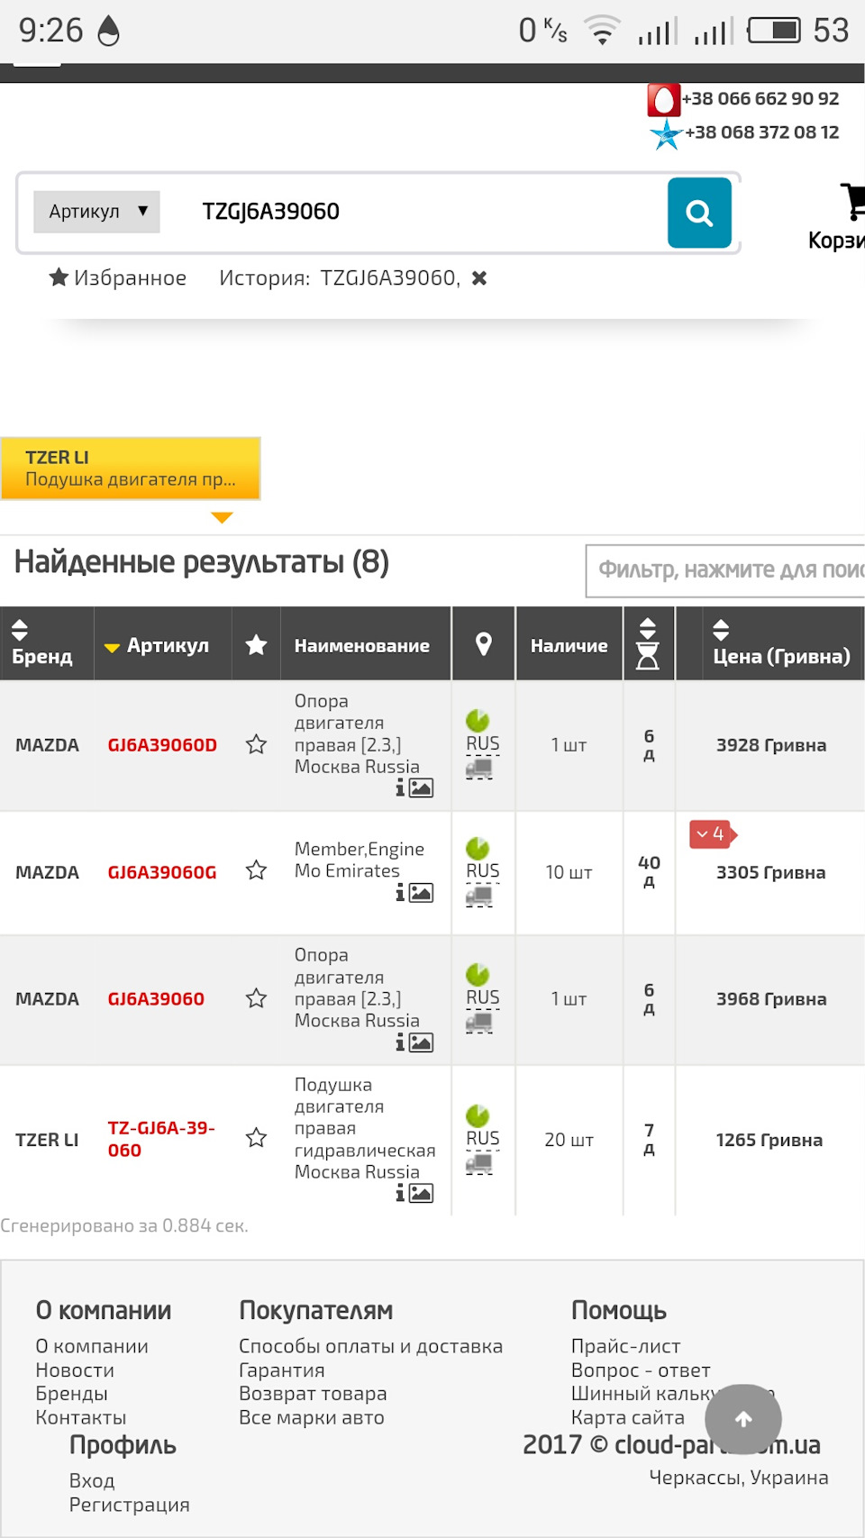Click price 3928 Гривна
The width and height of the screenshot is (865, 1538).
point(771,745)
